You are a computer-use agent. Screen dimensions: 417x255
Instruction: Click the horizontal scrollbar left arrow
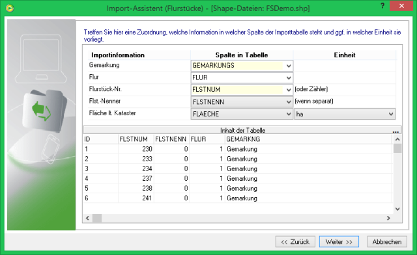click(87, 218)
